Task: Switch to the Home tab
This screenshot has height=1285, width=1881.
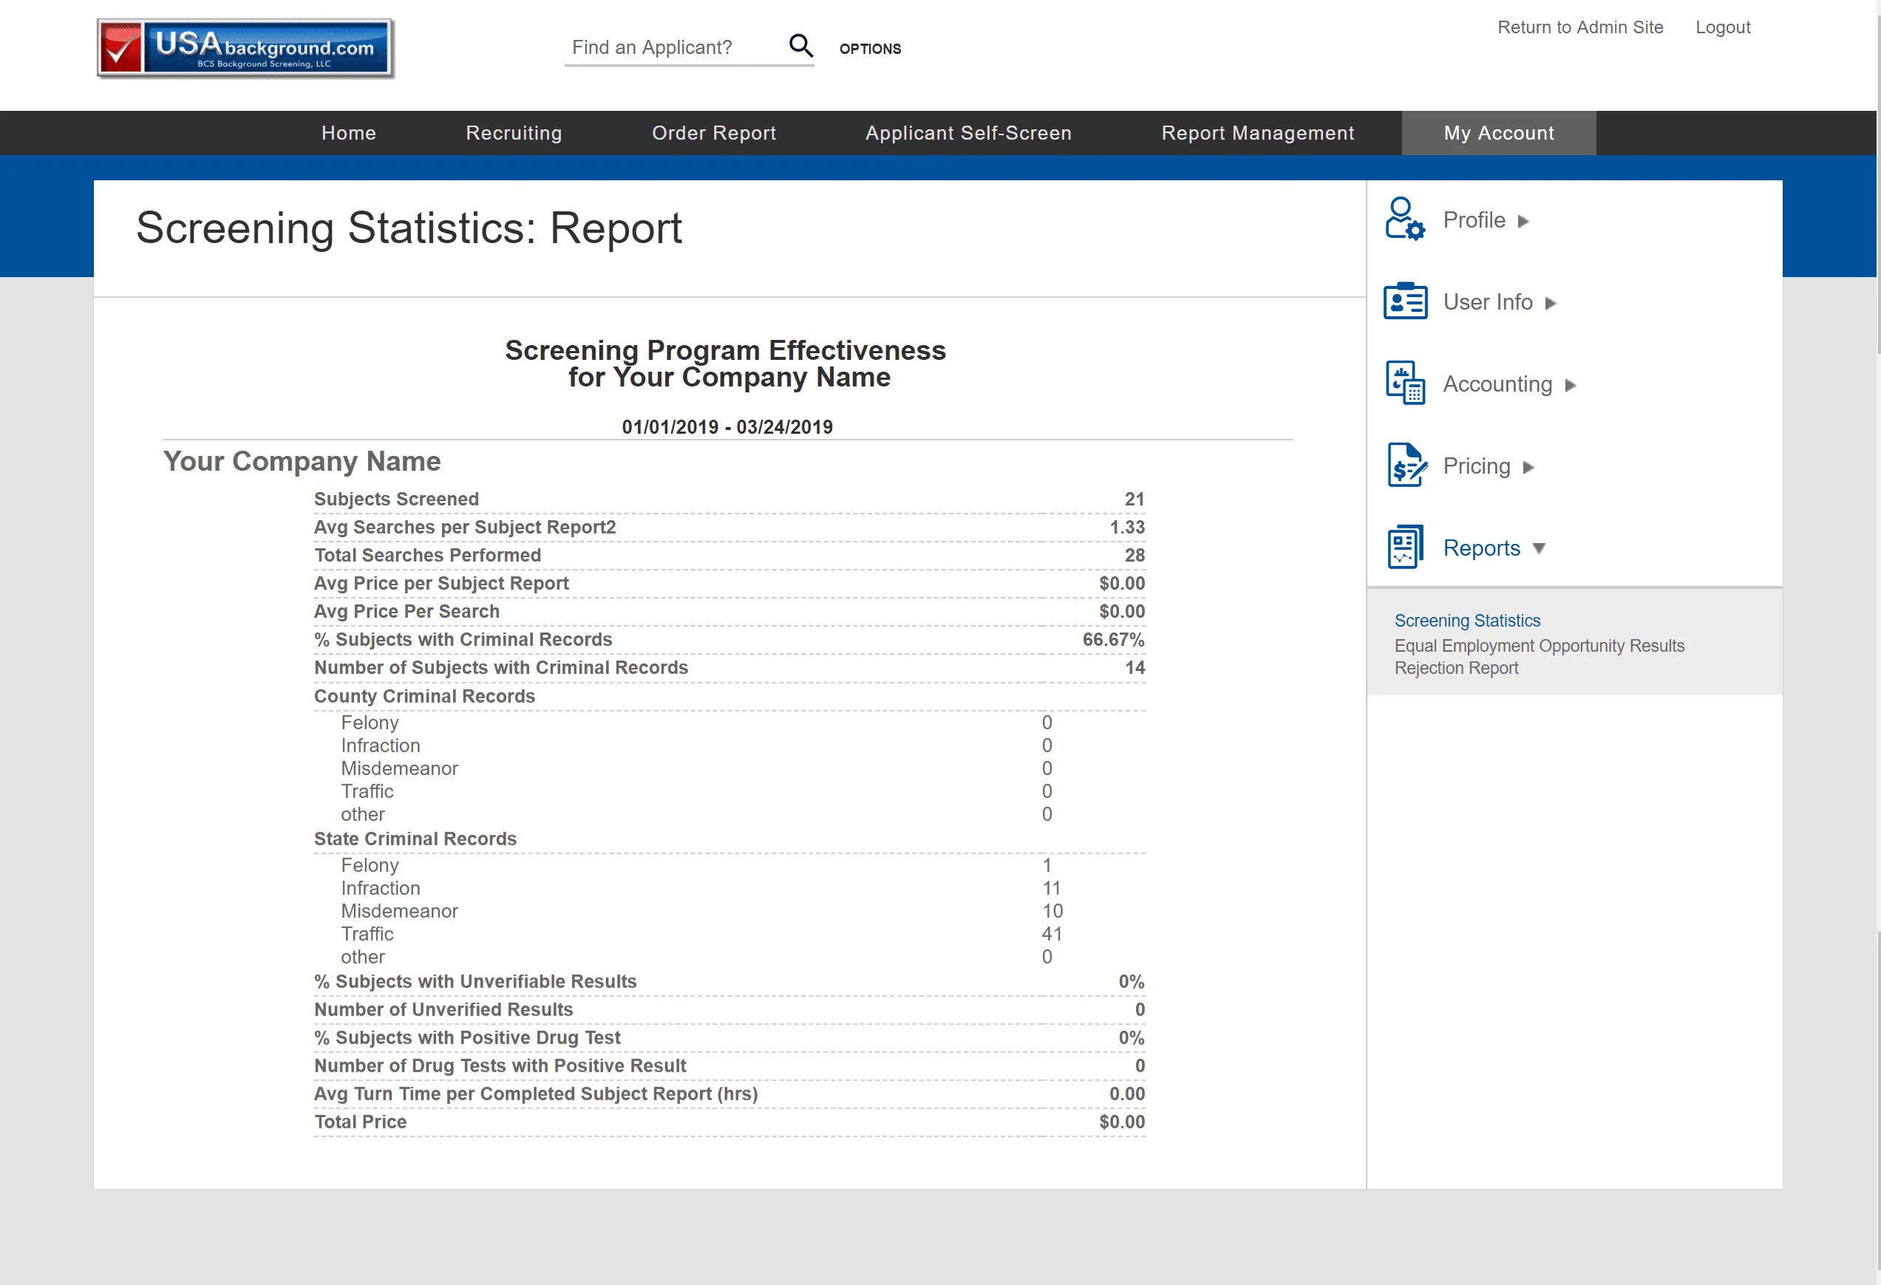Action: pyautogui.click(x=348, y=133)
